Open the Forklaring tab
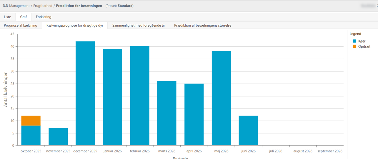Image resolution: width=378 pixels, height=159 pixels. click(x=44, y=17)
